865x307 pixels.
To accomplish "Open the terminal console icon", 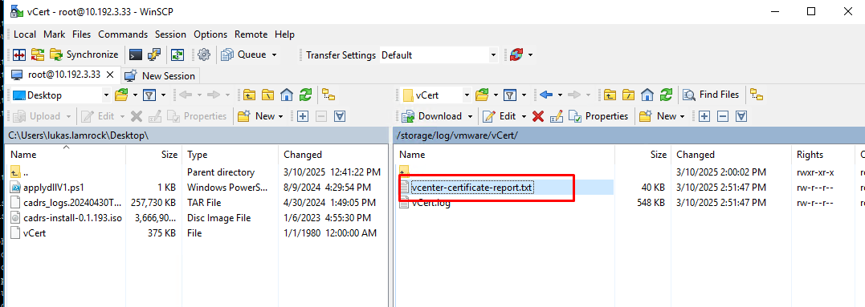I will click(135, 55).
